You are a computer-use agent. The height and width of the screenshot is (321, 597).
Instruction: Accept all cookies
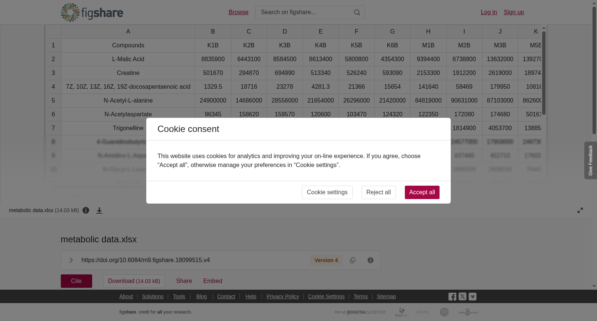coord(422,192)
